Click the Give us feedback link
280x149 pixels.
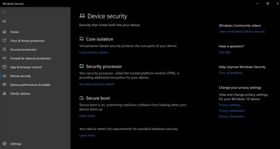point(231,73)
